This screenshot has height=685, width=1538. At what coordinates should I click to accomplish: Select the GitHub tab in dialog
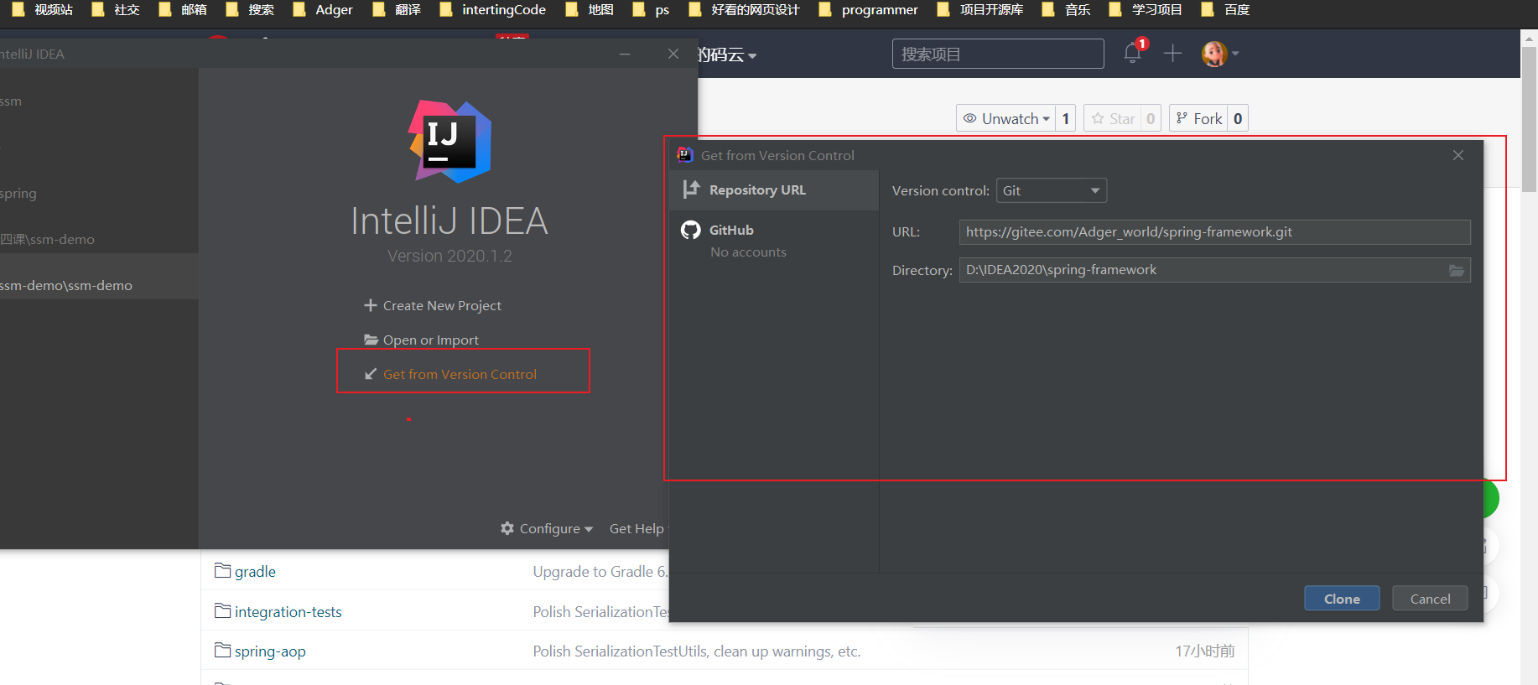point(774,240)
